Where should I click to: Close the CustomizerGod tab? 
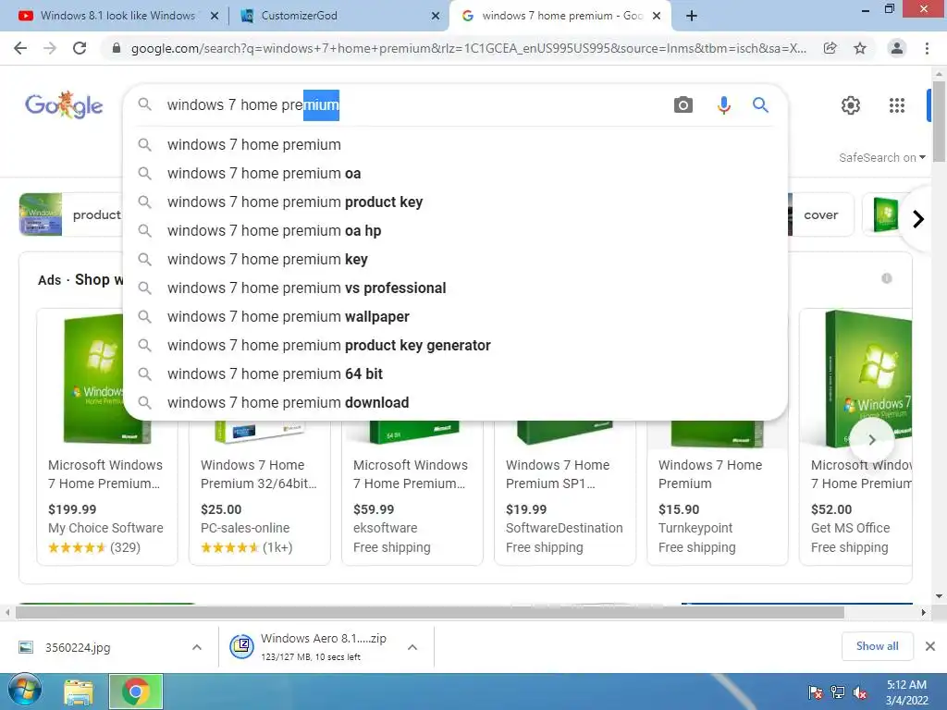tap(436, 17)
